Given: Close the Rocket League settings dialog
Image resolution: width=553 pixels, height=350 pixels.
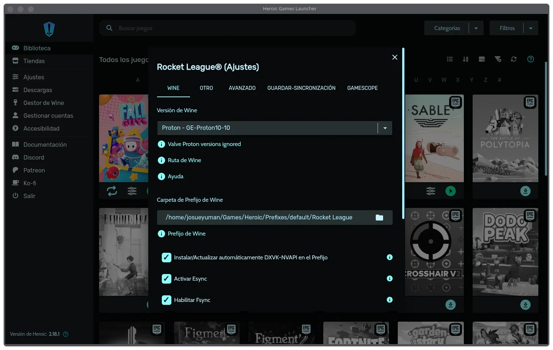Looking at the screenshot, I should [x=395, y=57].
